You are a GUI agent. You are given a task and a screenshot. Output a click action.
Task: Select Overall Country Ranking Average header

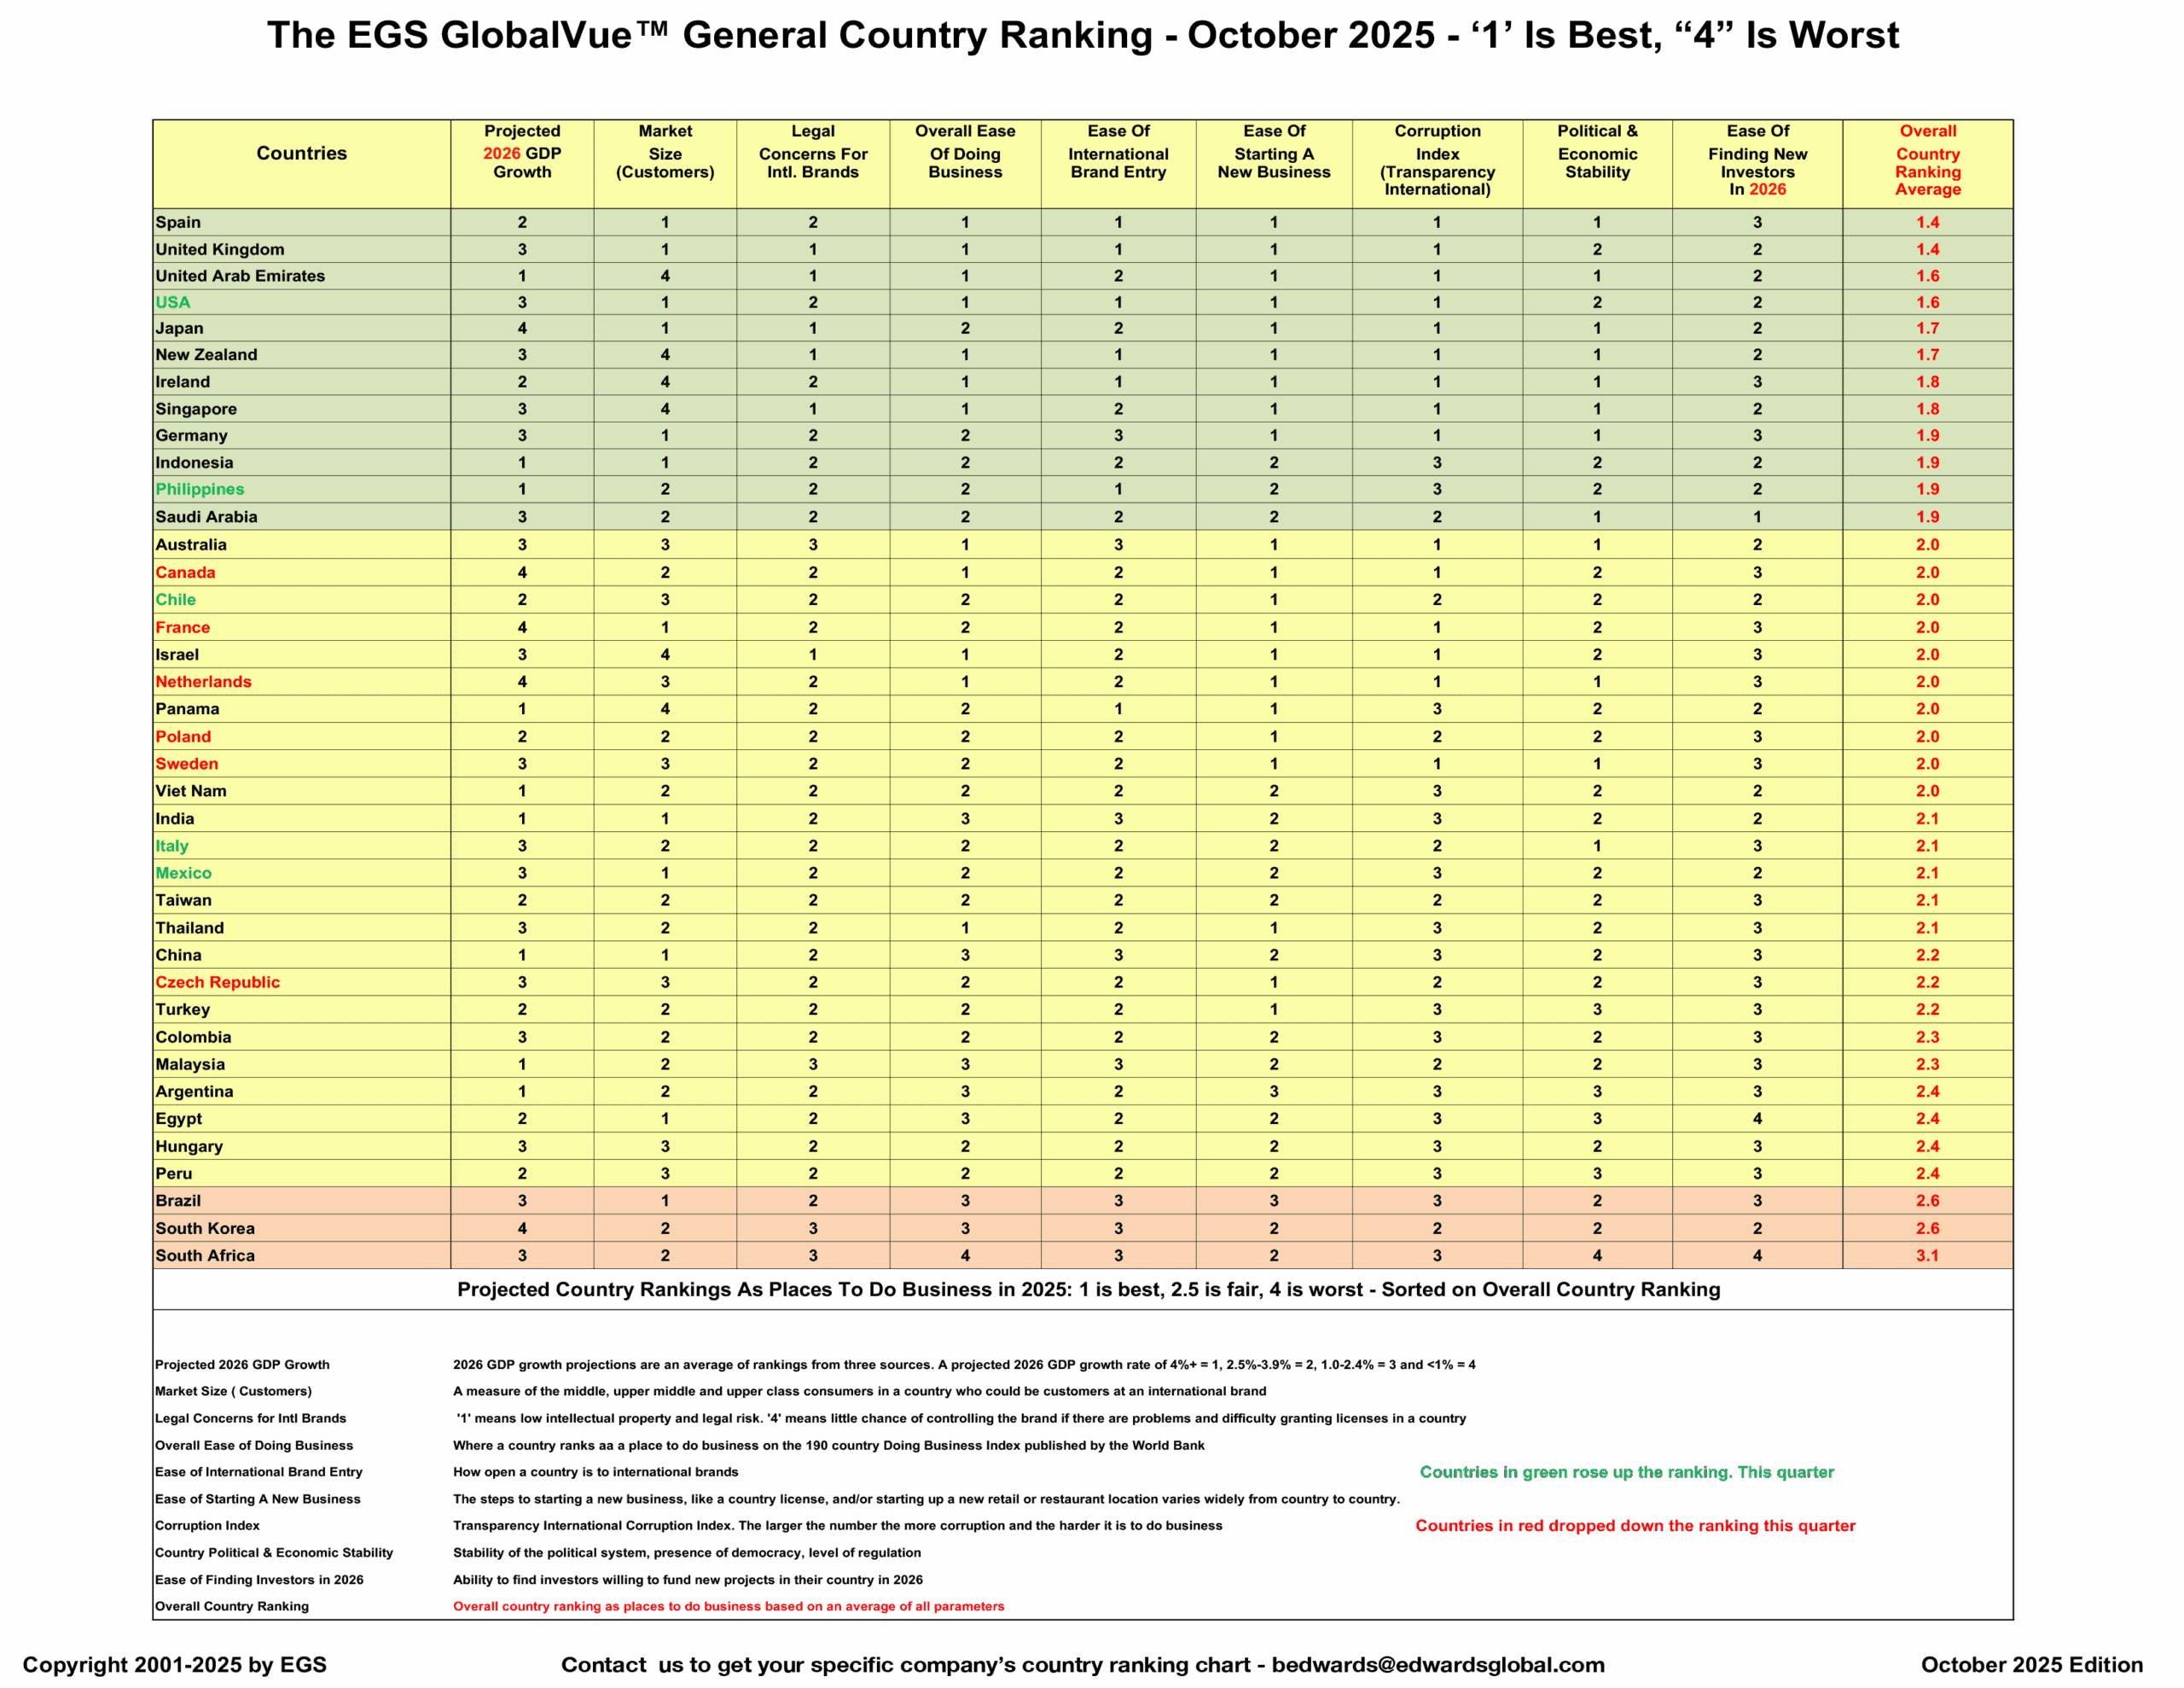tap(1927, 160)
